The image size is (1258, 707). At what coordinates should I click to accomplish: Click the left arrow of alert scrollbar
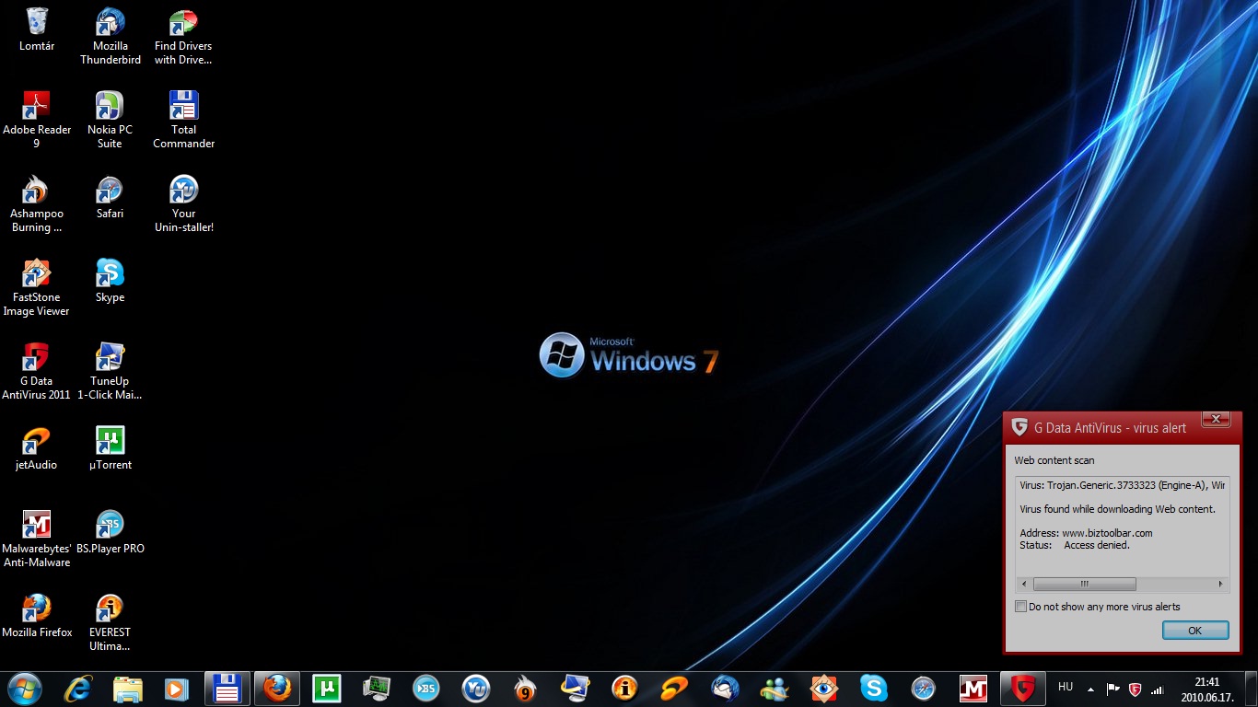(1024, 584)
